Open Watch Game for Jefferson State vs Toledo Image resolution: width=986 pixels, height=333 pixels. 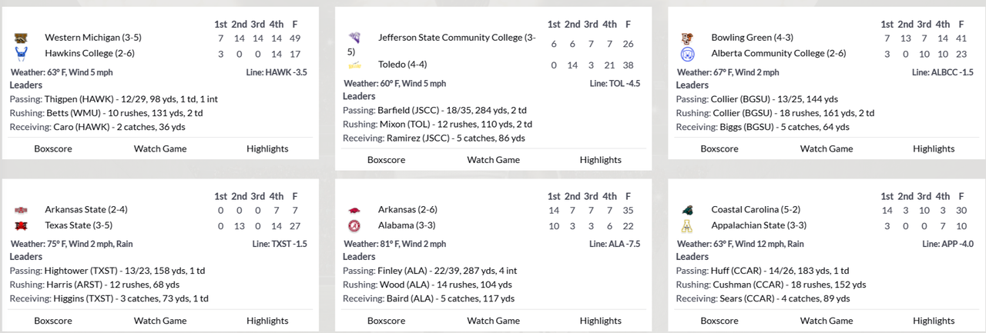tap(493, 160)
